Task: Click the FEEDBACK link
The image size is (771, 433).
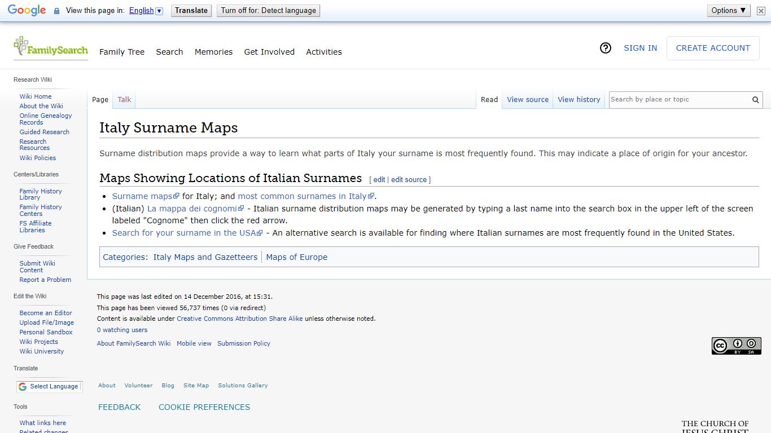Action: 120,407
